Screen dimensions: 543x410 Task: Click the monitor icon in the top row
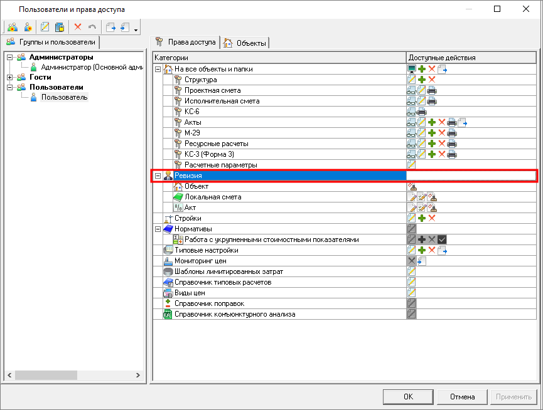click(412, 69)
